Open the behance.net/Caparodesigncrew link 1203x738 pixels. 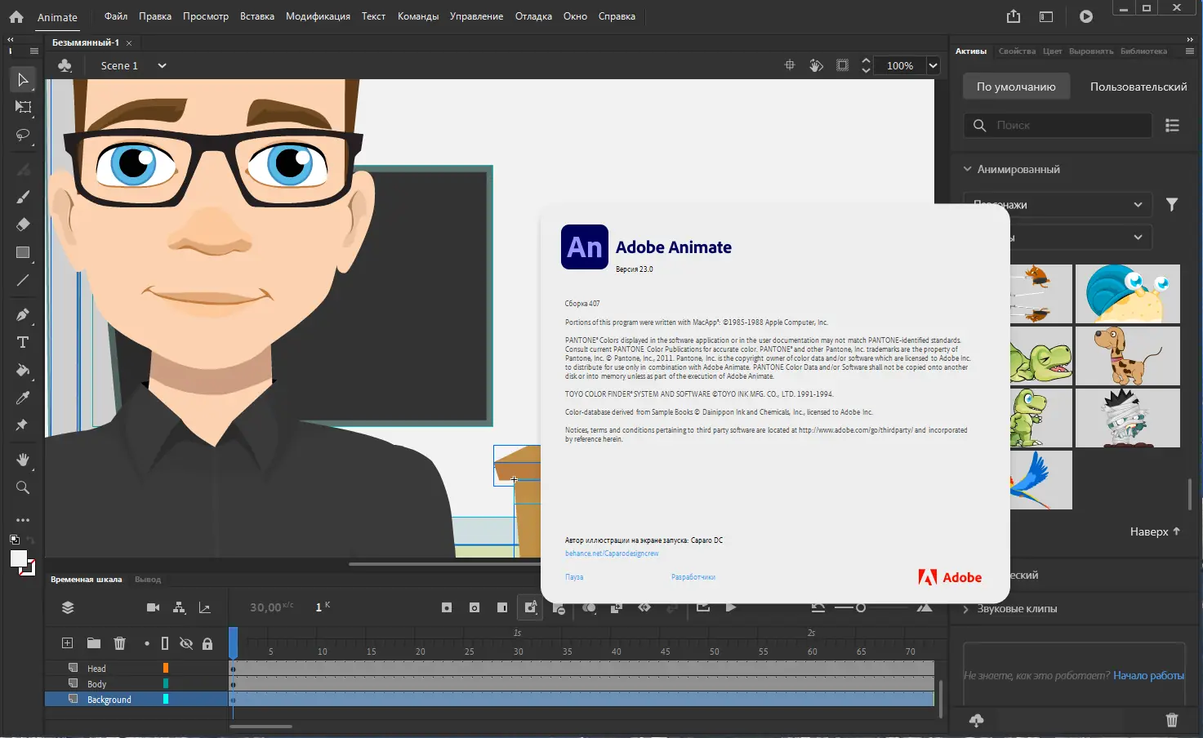[612, 553]
